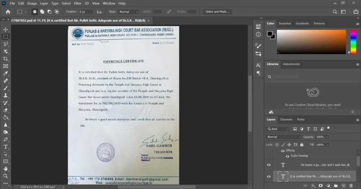Click the hue spectrum slider strip
This screenshot has width=361, height=189.
(354, 42)
